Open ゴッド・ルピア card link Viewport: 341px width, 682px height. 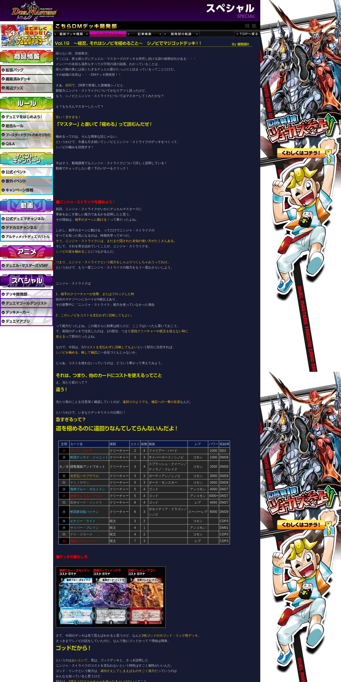tap(81, 451)
